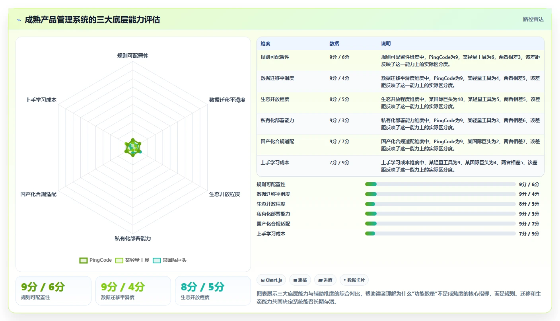Click the 上手学习成本 progress bar
The image size is (560, 321).
(440, 233)
